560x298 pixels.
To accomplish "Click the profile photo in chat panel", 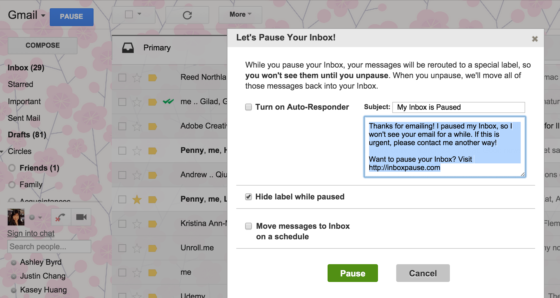I will [x=16, y=217].
